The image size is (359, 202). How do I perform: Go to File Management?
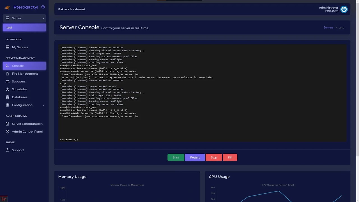point(24,74)
